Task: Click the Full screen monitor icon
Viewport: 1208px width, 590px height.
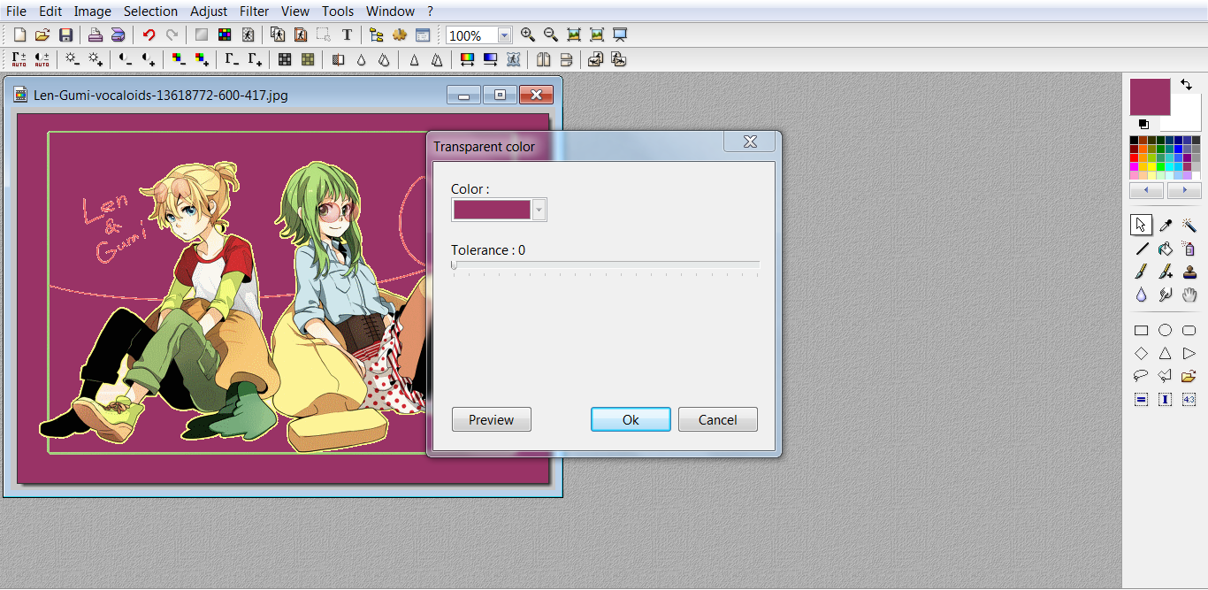Action: 620,34
